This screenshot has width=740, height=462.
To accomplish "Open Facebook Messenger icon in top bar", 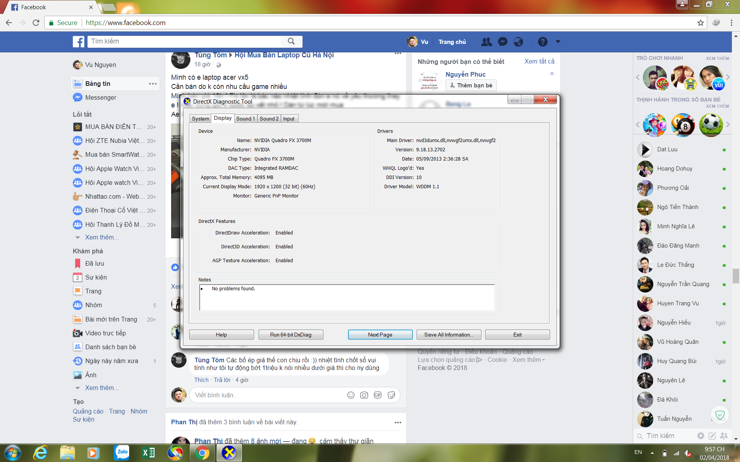I will coord(503,42).
